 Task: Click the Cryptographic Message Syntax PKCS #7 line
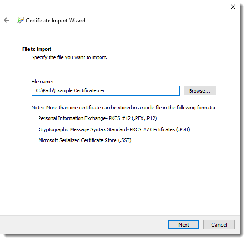coord(114,129)
